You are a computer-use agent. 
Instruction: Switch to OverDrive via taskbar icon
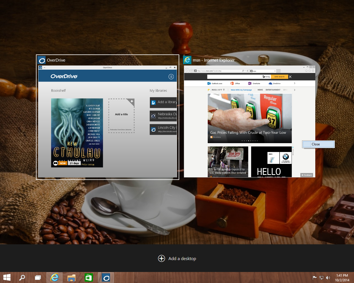(x=106, y=277)
